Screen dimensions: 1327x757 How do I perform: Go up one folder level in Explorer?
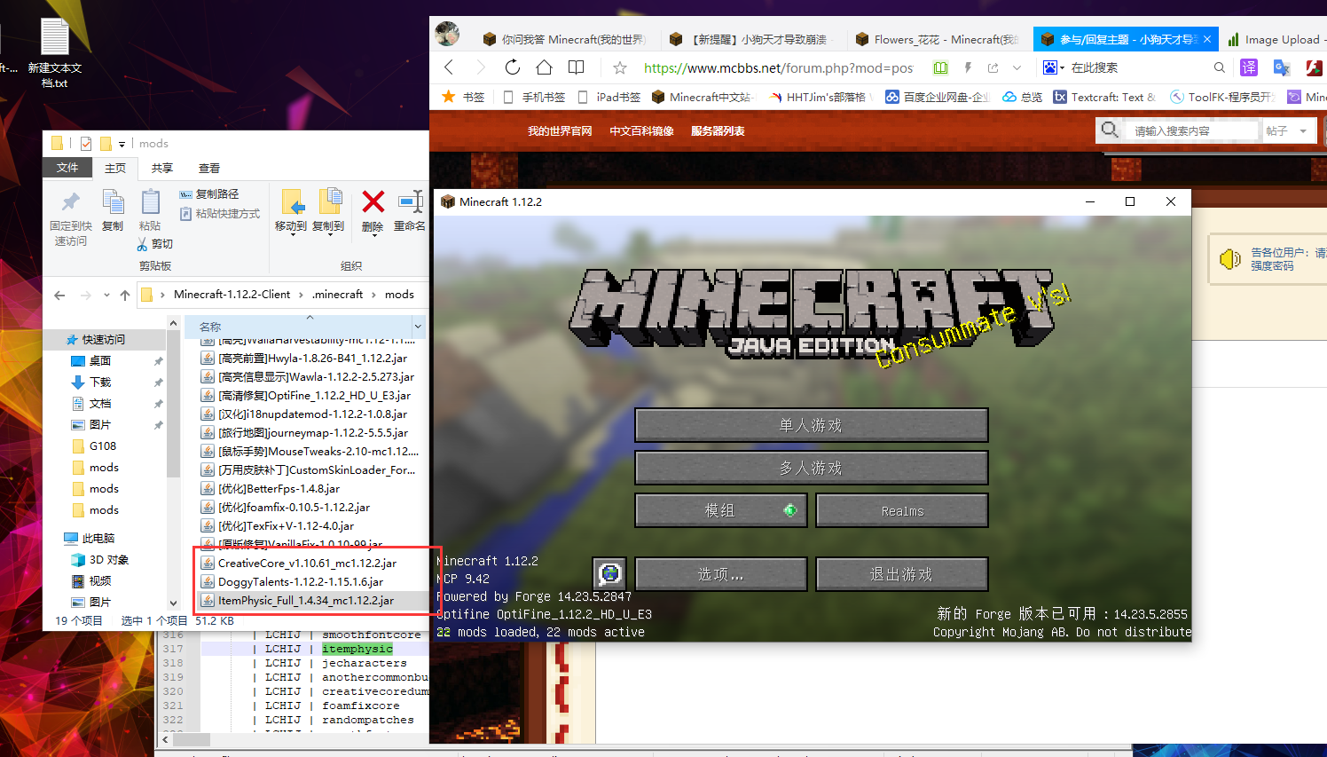[125, 295]
